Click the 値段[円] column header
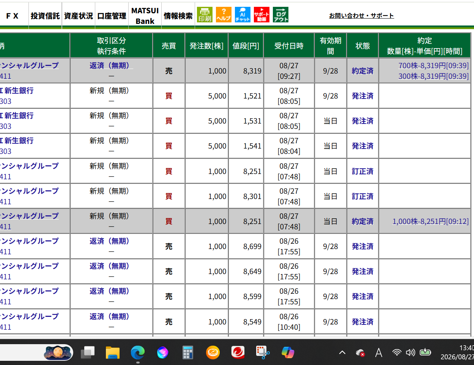Image resolution: width=474 pixels, height=365 pixels. click(x=246, y=46)
